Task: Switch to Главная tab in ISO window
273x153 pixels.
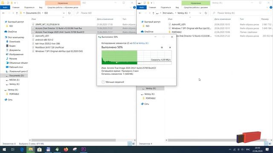Action: (16, 8)
